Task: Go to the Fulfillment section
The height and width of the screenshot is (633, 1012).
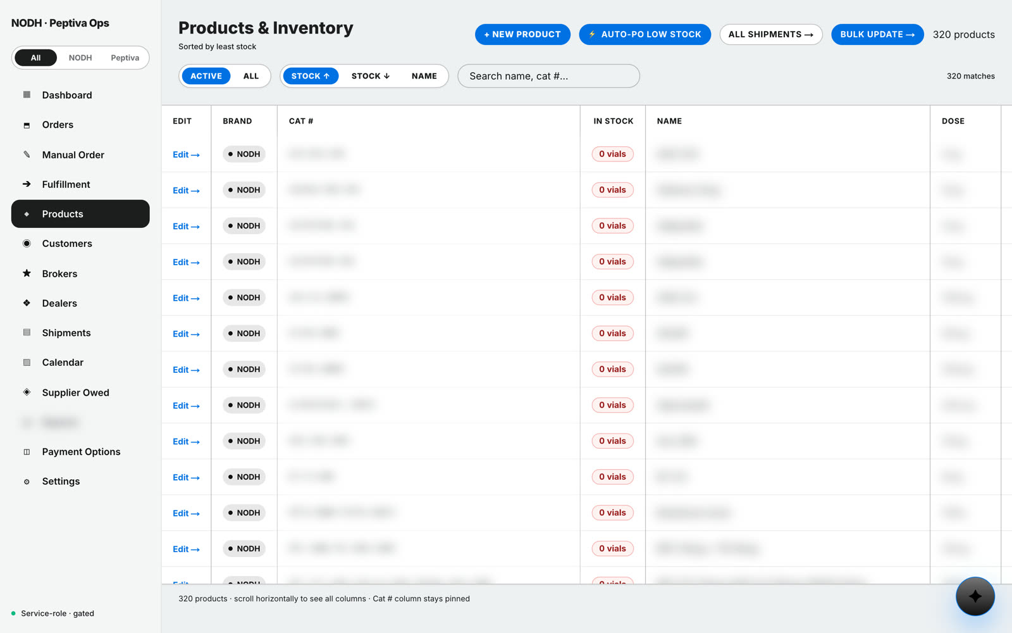Action: coord(80,184)
